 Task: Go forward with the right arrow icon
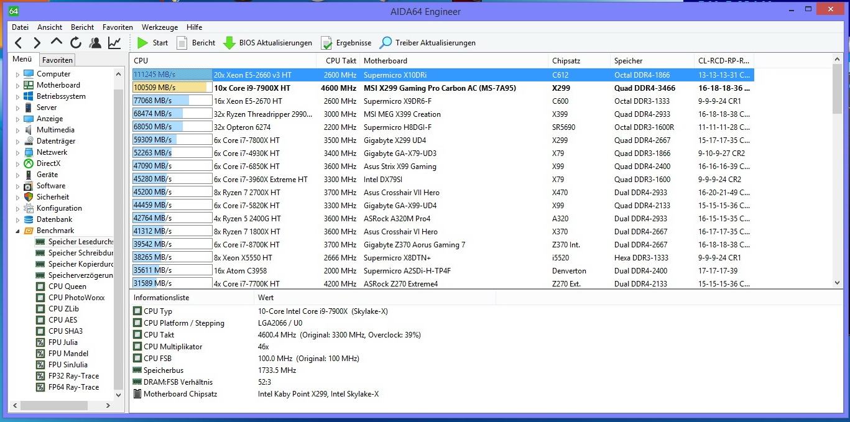tap(37, 43)
